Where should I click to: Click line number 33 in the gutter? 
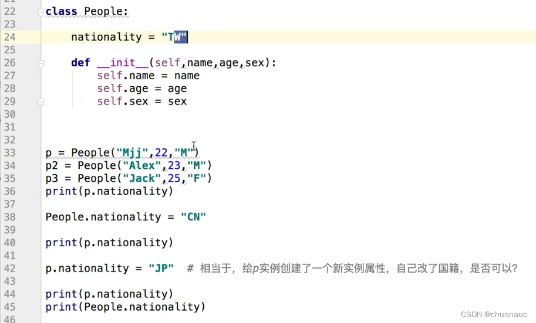[x=10, y=152]
